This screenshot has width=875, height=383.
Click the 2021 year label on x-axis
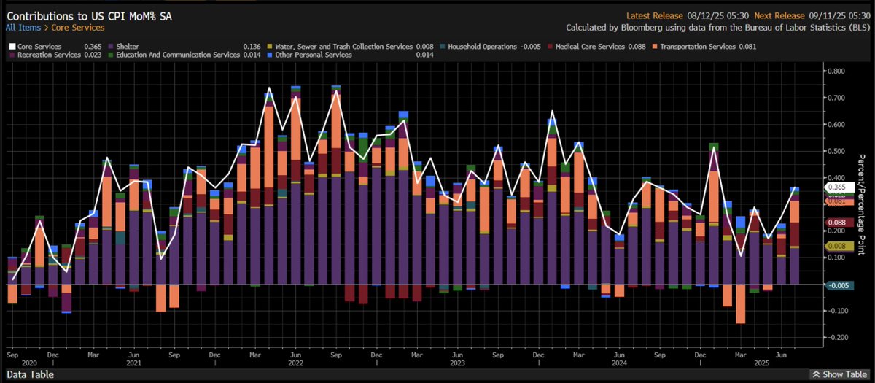(x=135, y=362)
